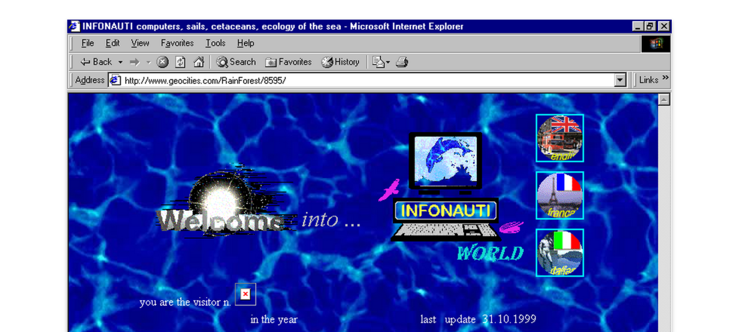Open the Tools menu

coord(215,43)
